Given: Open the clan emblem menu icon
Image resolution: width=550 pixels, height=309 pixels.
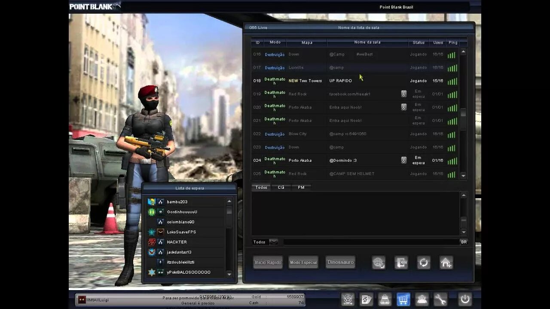Looking at the screenshot, I should [348, 299].
